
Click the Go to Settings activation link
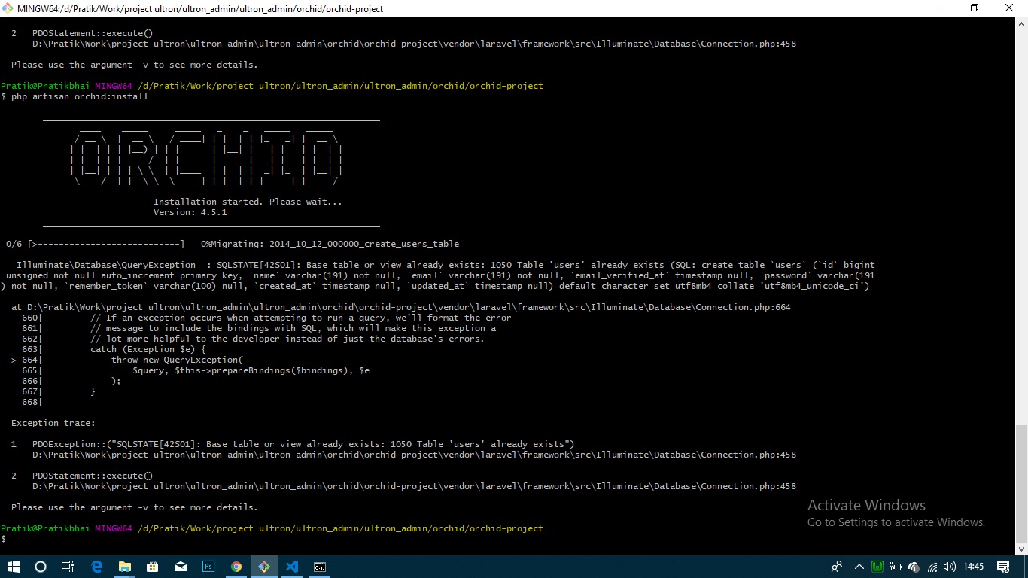pos(896,522)
